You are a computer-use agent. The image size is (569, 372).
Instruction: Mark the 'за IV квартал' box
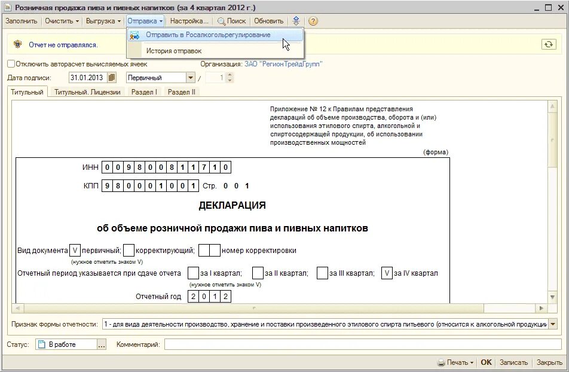[x=387, y=273]
